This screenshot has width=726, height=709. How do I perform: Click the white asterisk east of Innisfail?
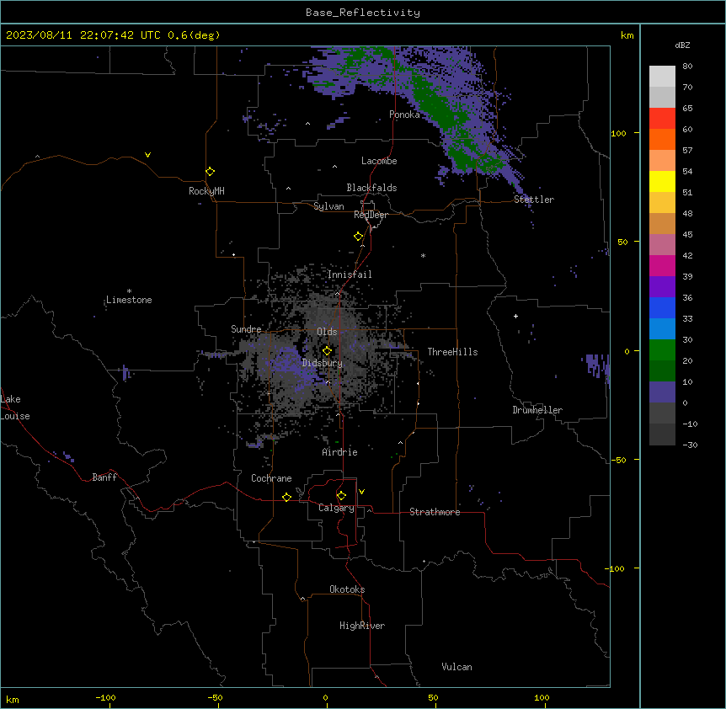423,255
